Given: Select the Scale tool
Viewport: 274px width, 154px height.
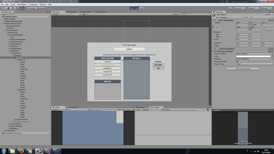Looking at the screenshot, I should [18, 8].
